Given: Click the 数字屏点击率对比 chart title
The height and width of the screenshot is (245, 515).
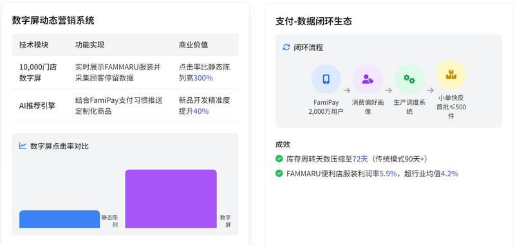Looking at the screenshot, I should coord(59,146).
